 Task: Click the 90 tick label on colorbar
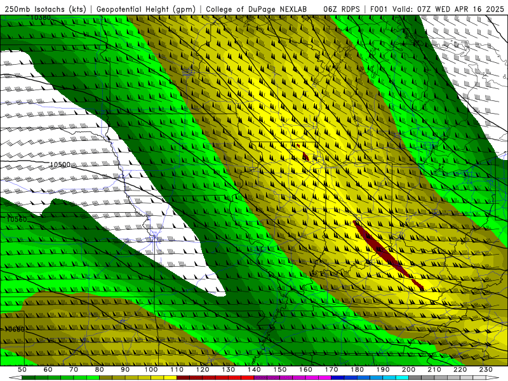(125, 370)
